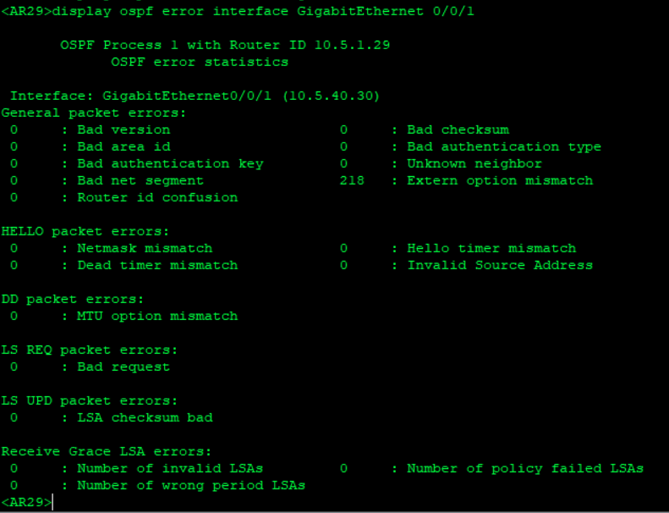Click the Router ID 10.5.1.29 text
The width and height of the screenshot is (669, 513).
[x=310, y=45]
